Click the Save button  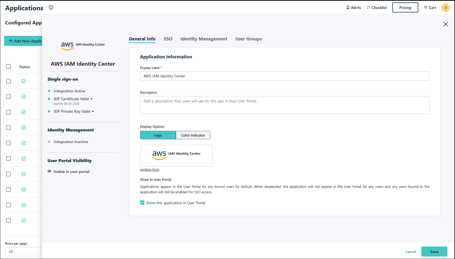coord(434,252)
